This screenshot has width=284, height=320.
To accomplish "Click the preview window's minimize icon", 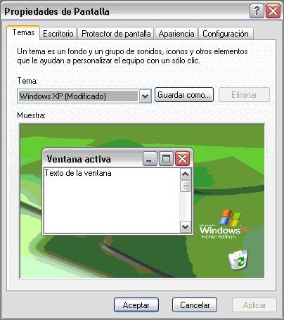I will [x=150, y=159].
